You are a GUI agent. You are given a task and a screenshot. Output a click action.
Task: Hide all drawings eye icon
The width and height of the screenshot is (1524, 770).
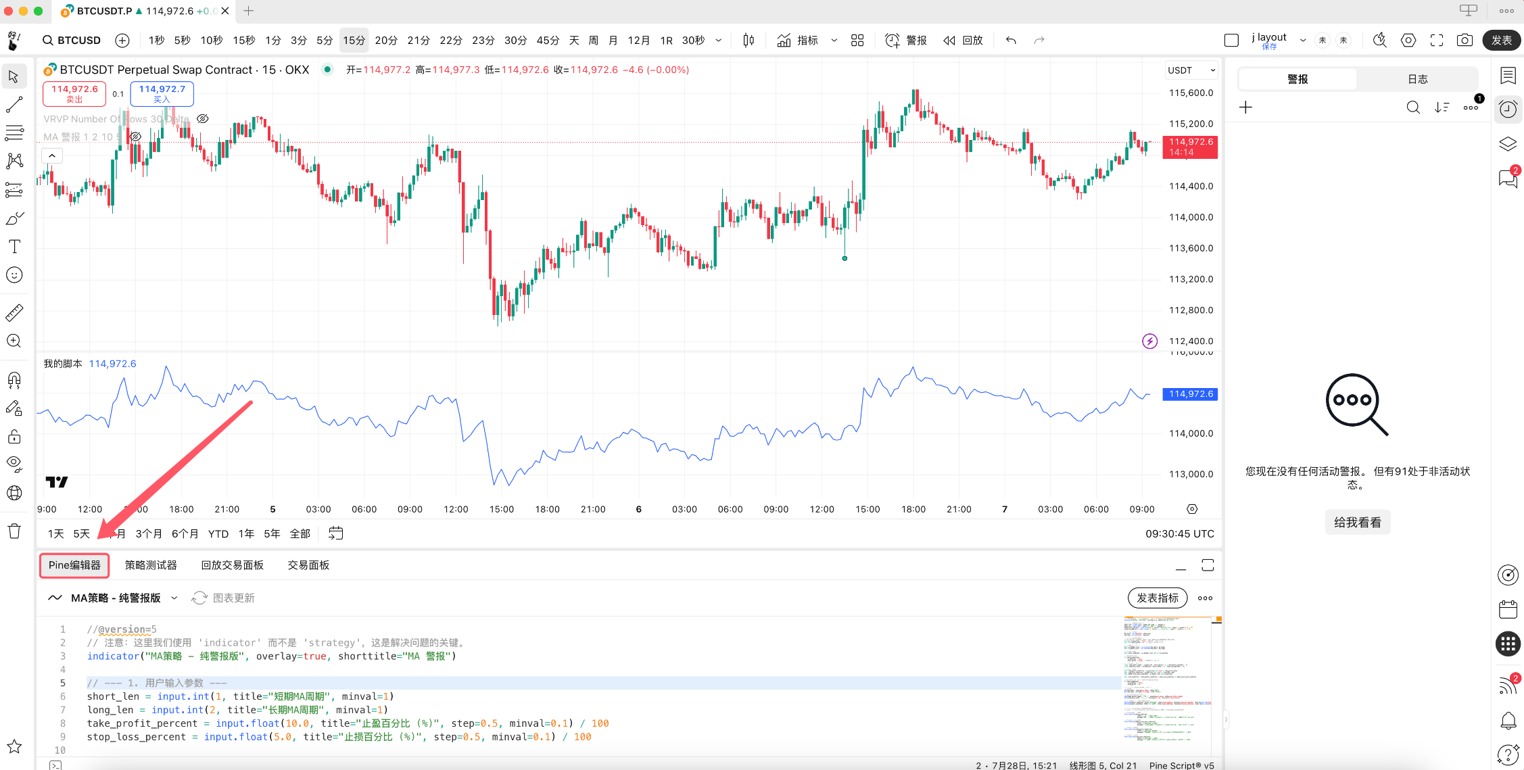click(x=14, y=464)
